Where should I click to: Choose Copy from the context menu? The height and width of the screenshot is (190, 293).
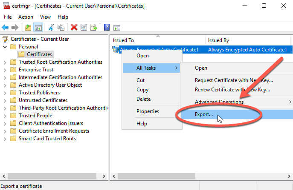pos(152,90)
